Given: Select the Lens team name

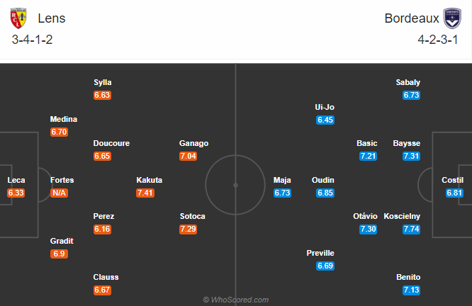Looking at the screenshot, I should pos(52,18).
